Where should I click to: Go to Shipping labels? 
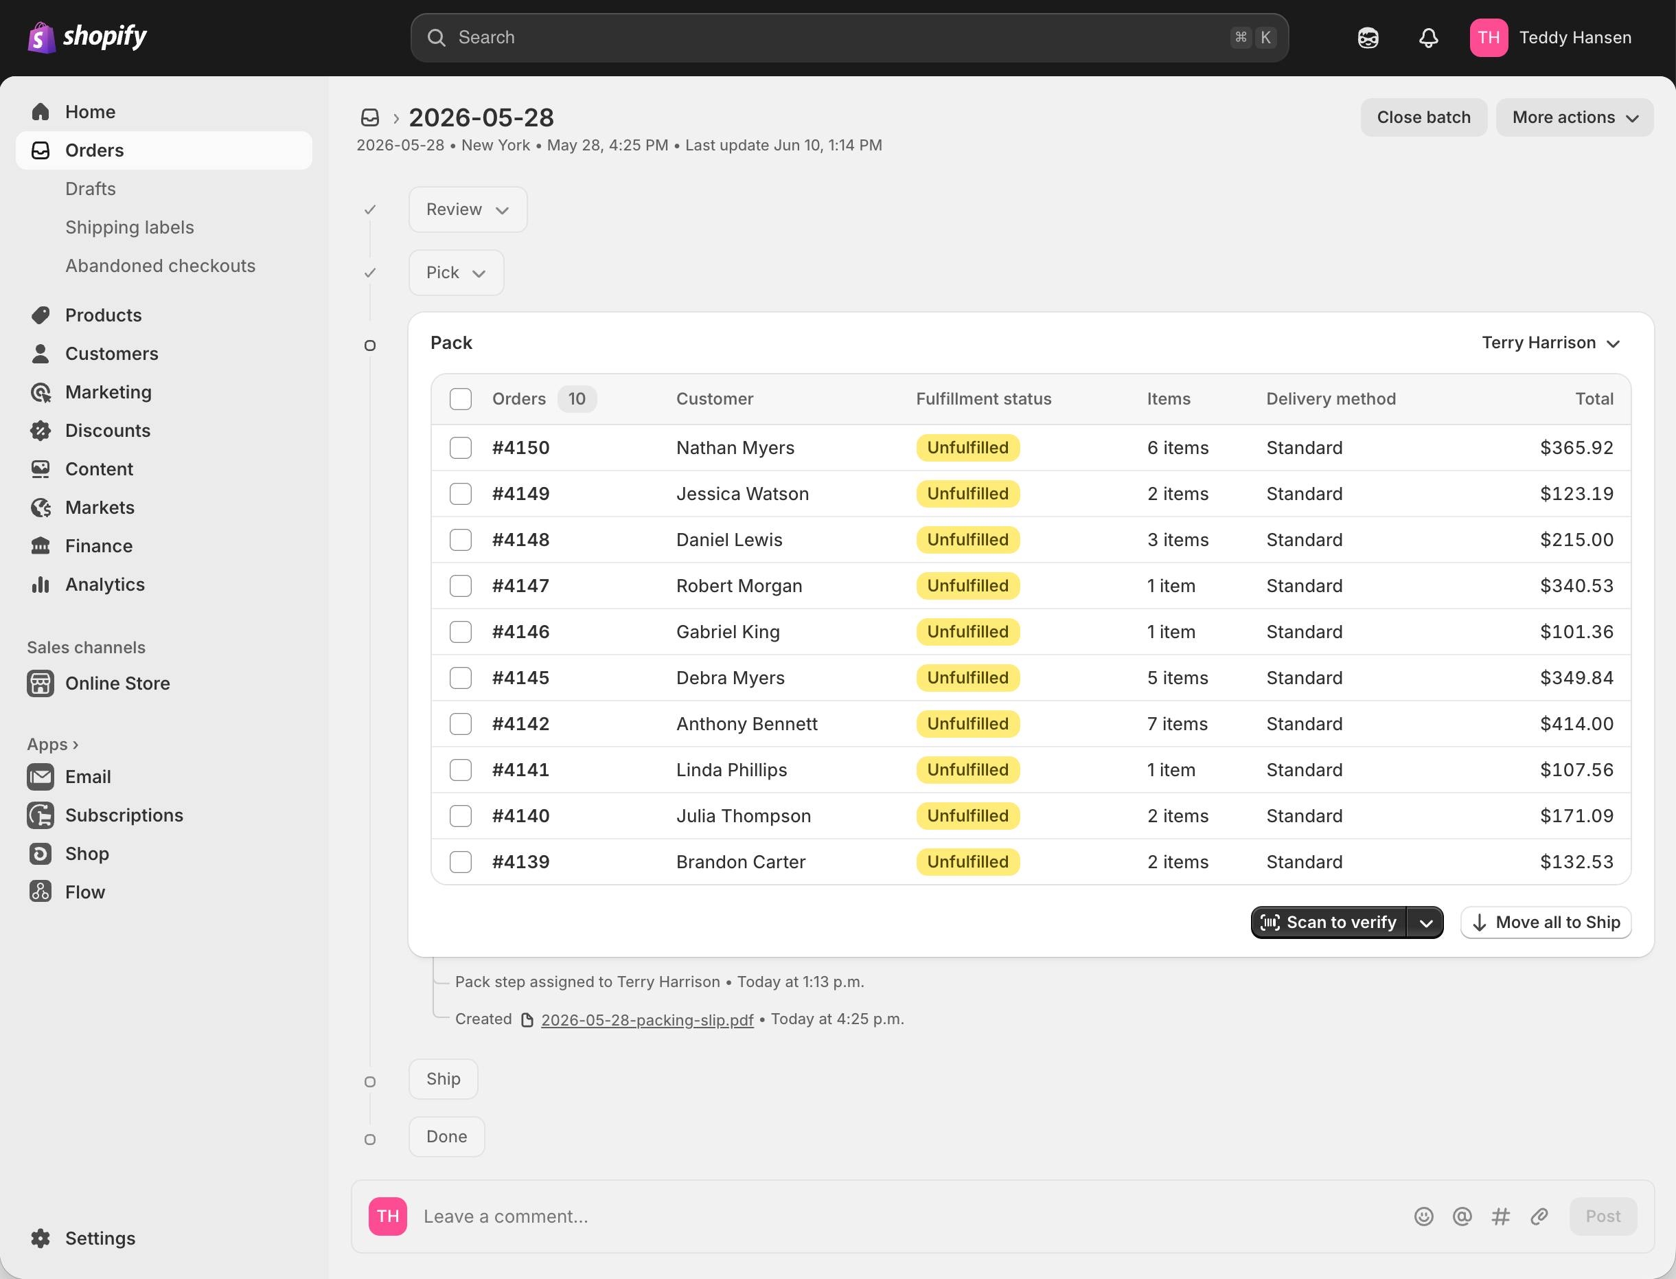(x=129, y=227)
